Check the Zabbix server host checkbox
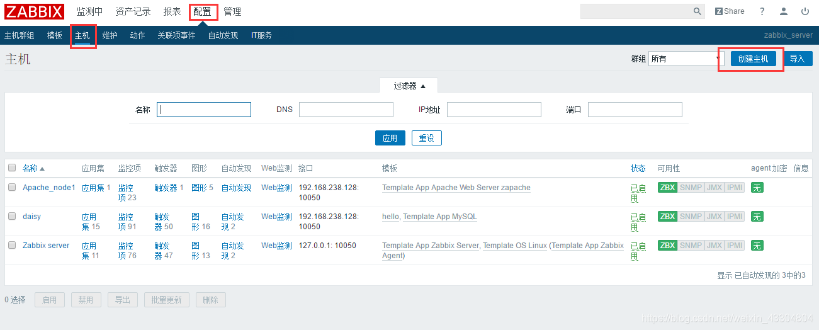819x330 pixels. [x=12, y=245]
